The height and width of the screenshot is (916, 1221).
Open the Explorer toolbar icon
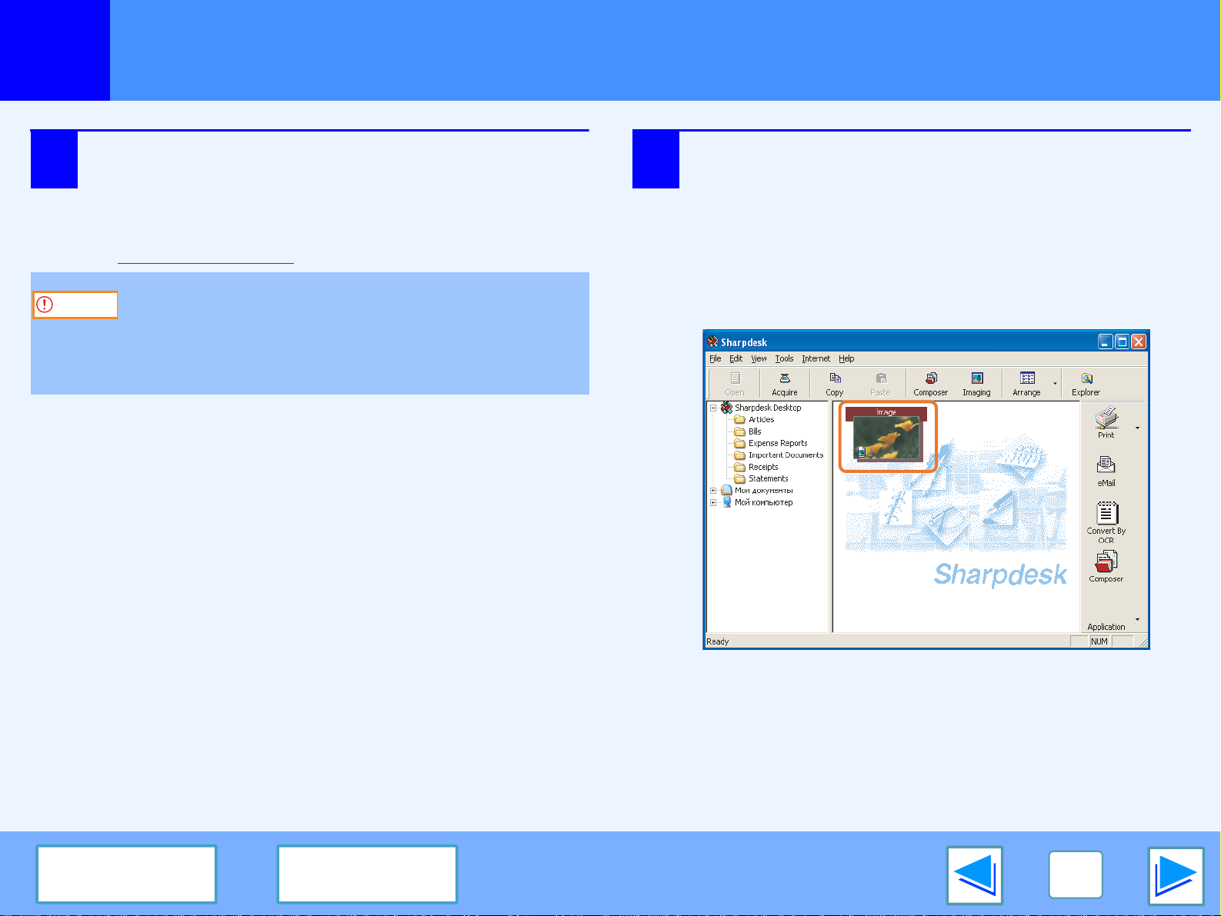[x=1086, y=382]
